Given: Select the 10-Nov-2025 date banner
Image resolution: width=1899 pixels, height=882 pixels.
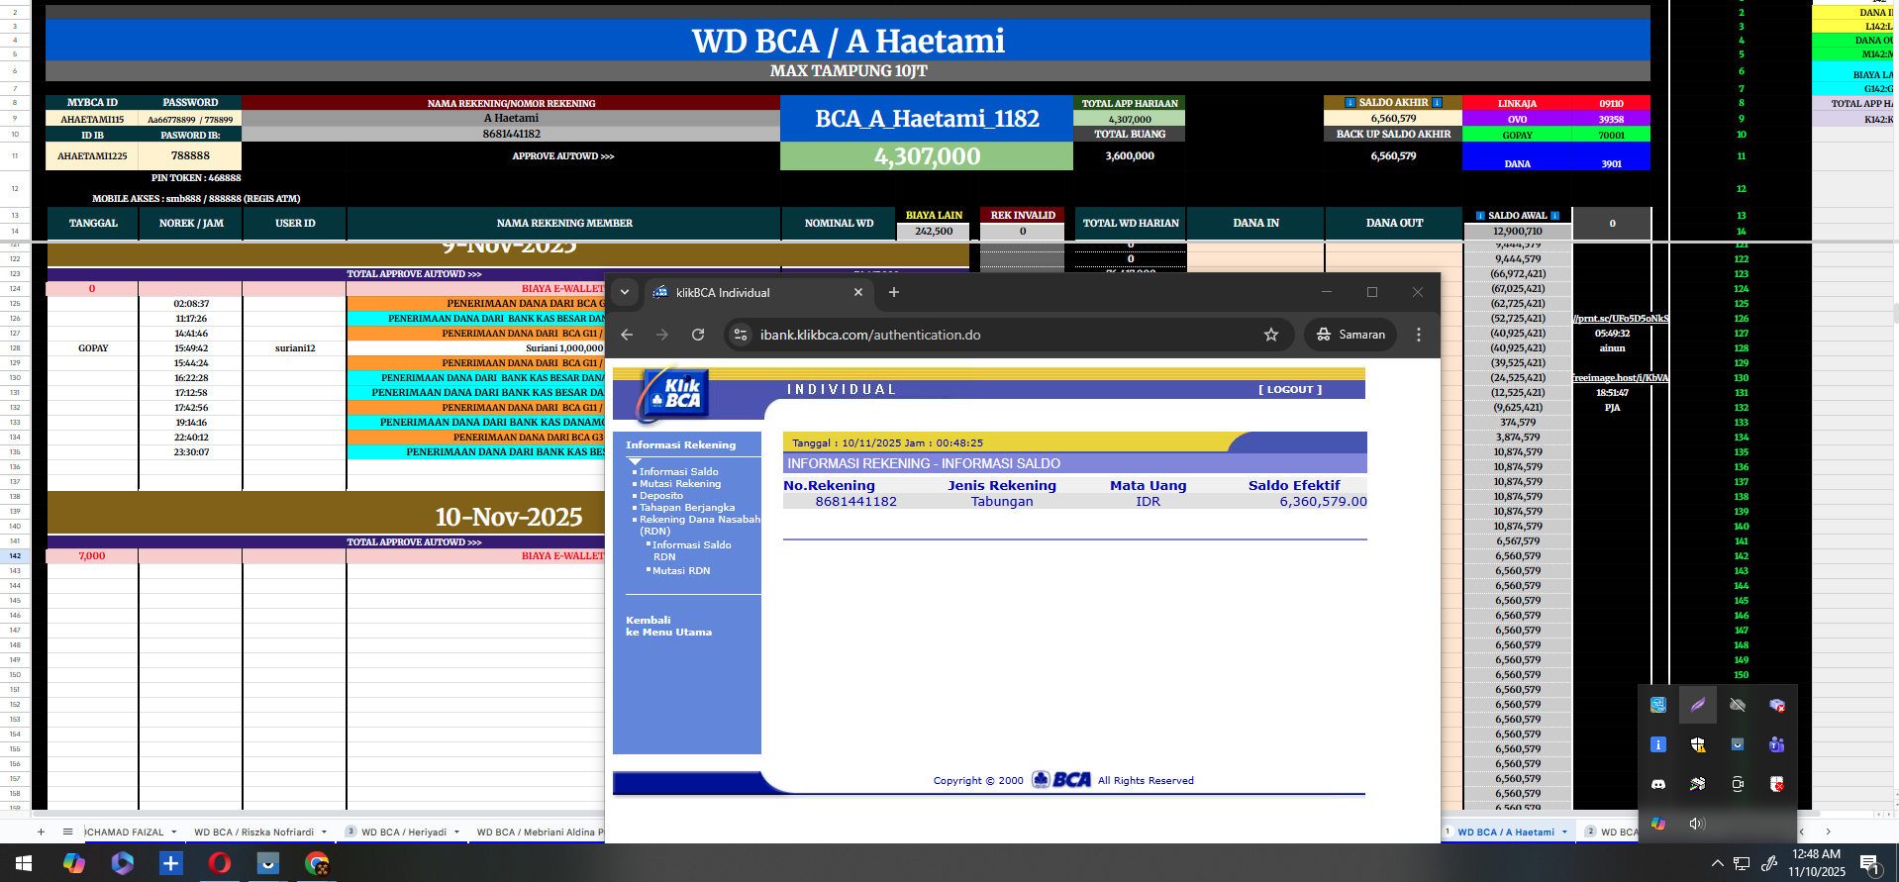Looking at the screenshot, I should click(x=509, y=516).
